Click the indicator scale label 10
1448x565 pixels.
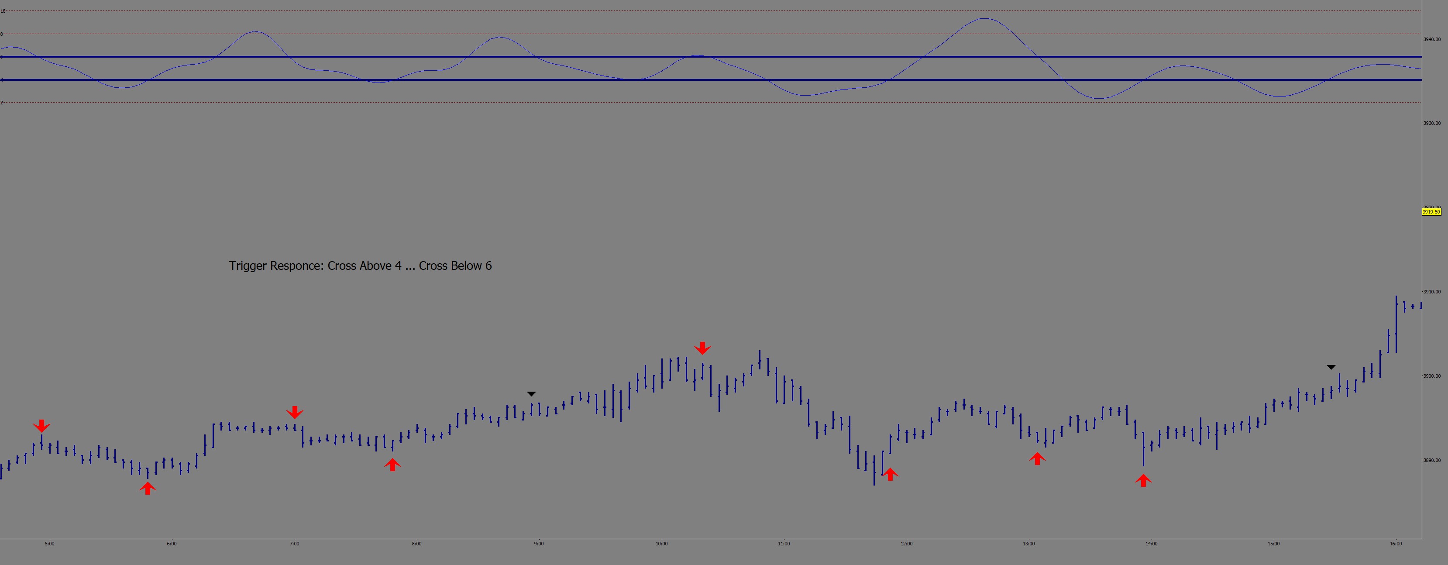(x=3, y=11)
